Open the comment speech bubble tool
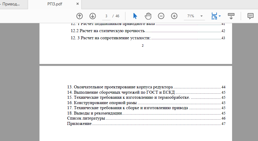This screenshot has height=141, width=258. pyautogui.click(x=250, y=16)
